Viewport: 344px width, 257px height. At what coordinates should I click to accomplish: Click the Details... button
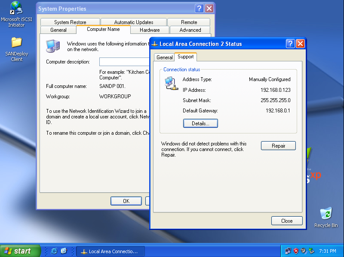click(200, 124)
